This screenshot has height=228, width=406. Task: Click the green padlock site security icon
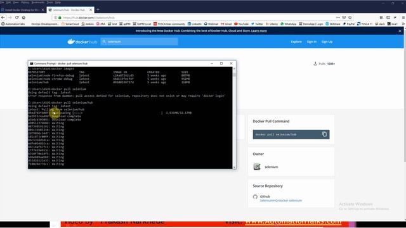tap(60, 18)
